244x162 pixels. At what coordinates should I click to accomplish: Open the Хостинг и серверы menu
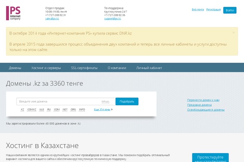point(46,68)
